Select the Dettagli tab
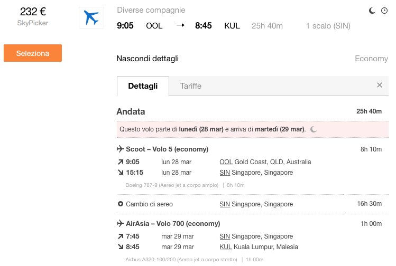The height and width of the screenshot is (266, 396). point(143,86)
